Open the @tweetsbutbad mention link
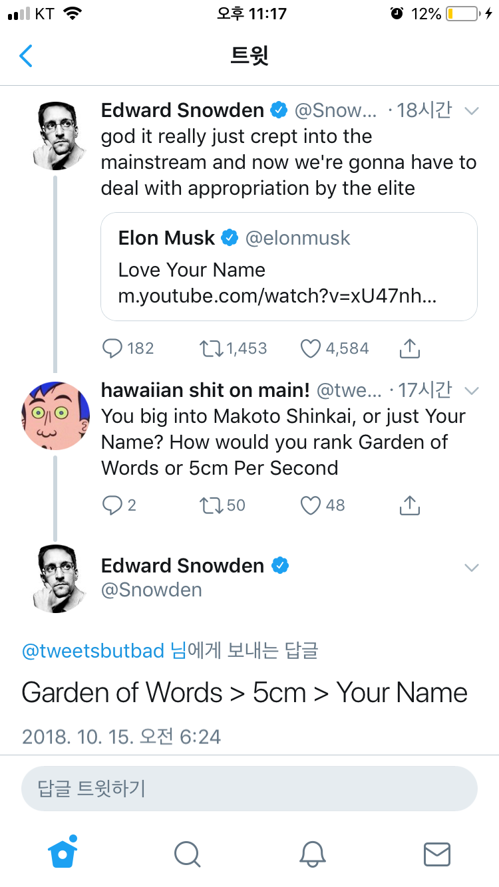499x887 pixels. [x=93, y=650]
